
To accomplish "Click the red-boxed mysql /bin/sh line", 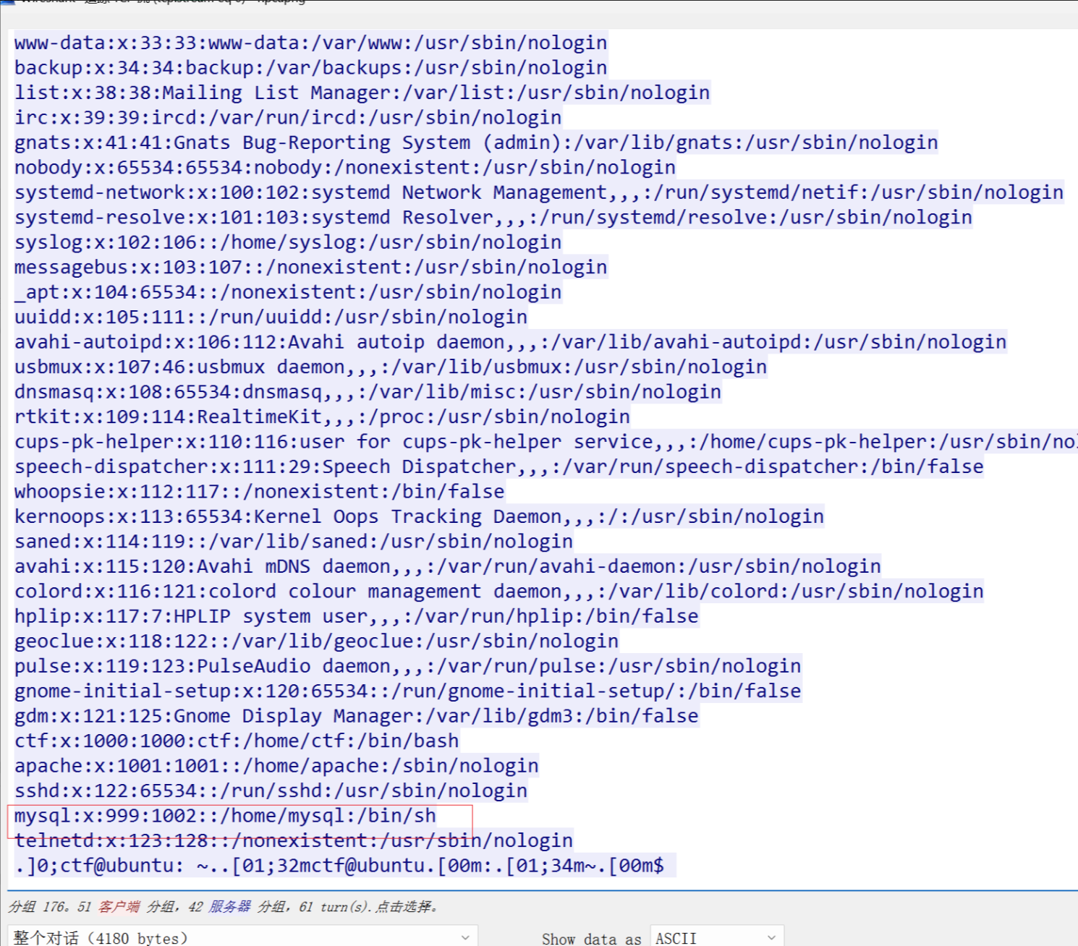I will pos(225,817).
